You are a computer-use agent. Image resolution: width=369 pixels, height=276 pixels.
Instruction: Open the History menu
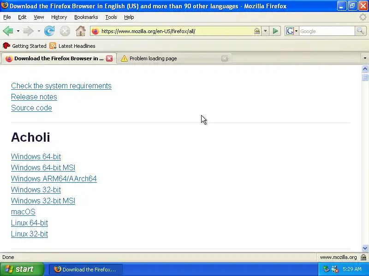pyautogui.click(x=59, y=17)
